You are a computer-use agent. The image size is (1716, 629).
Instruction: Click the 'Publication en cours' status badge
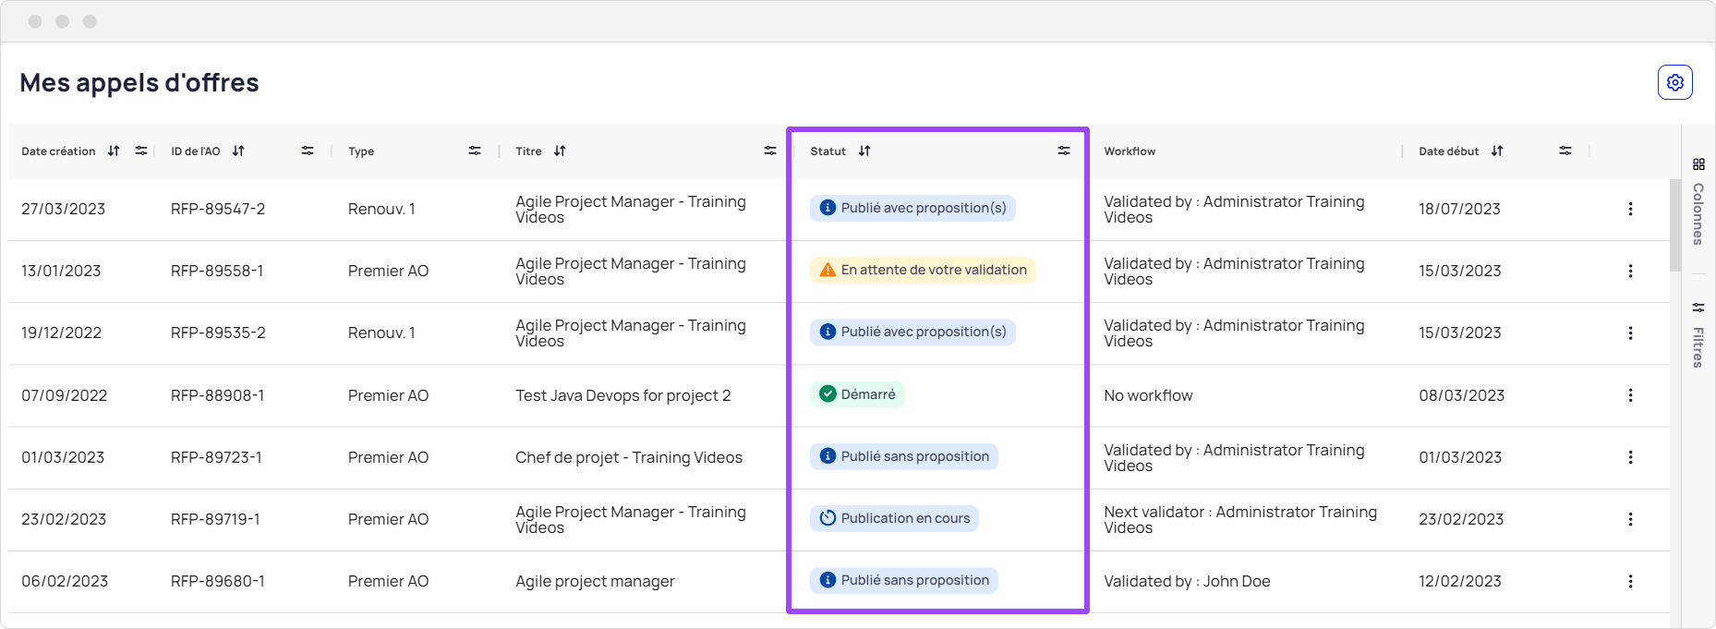(894, 518)
